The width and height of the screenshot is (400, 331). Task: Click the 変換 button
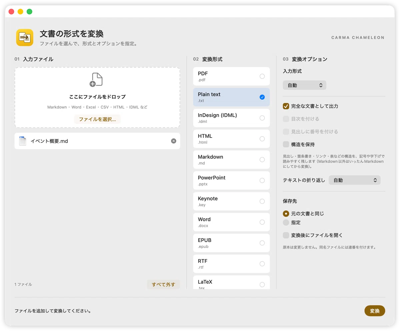pyautogui.click(x=375, y=311)
